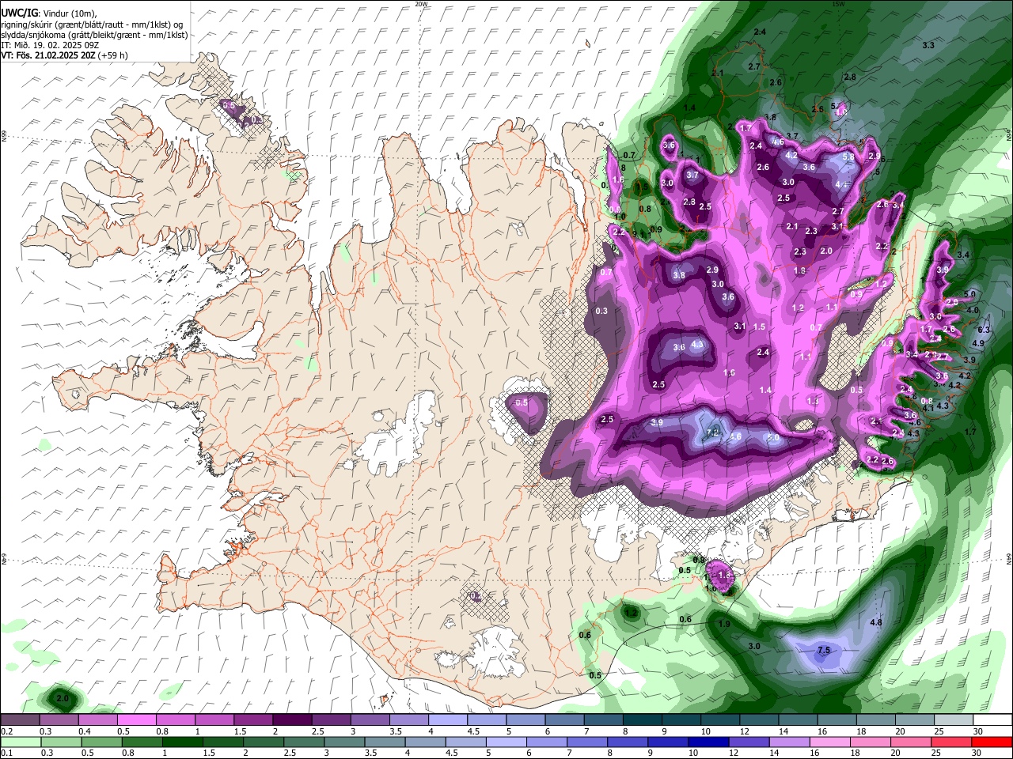This screenshot has width=1013, height=759.
Task: Click the 5.8 value in the northeast
Action: point(848,157)
